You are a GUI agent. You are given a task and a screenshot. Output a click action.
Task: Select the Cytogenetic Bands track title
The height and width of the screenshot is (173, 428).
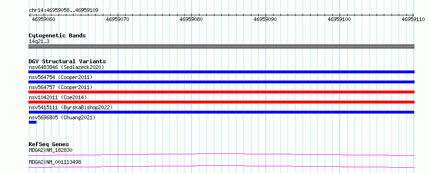(x=57, y=35)
